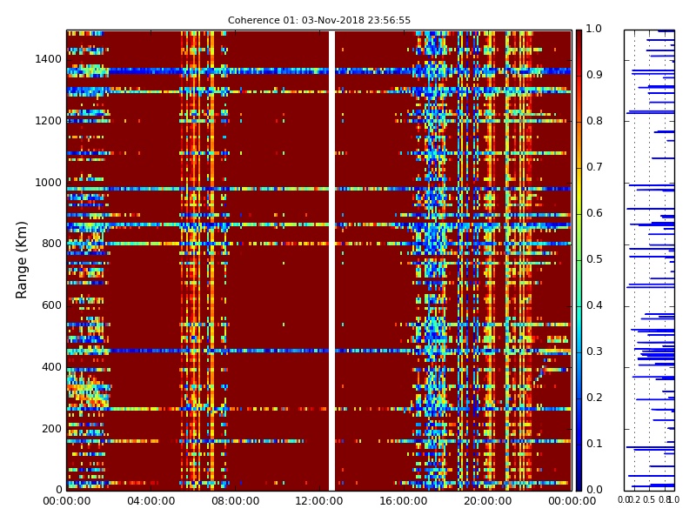The image size is (696, 522).
Task: Click the 20:00:00 time axis label
Action: coord(488,501)
